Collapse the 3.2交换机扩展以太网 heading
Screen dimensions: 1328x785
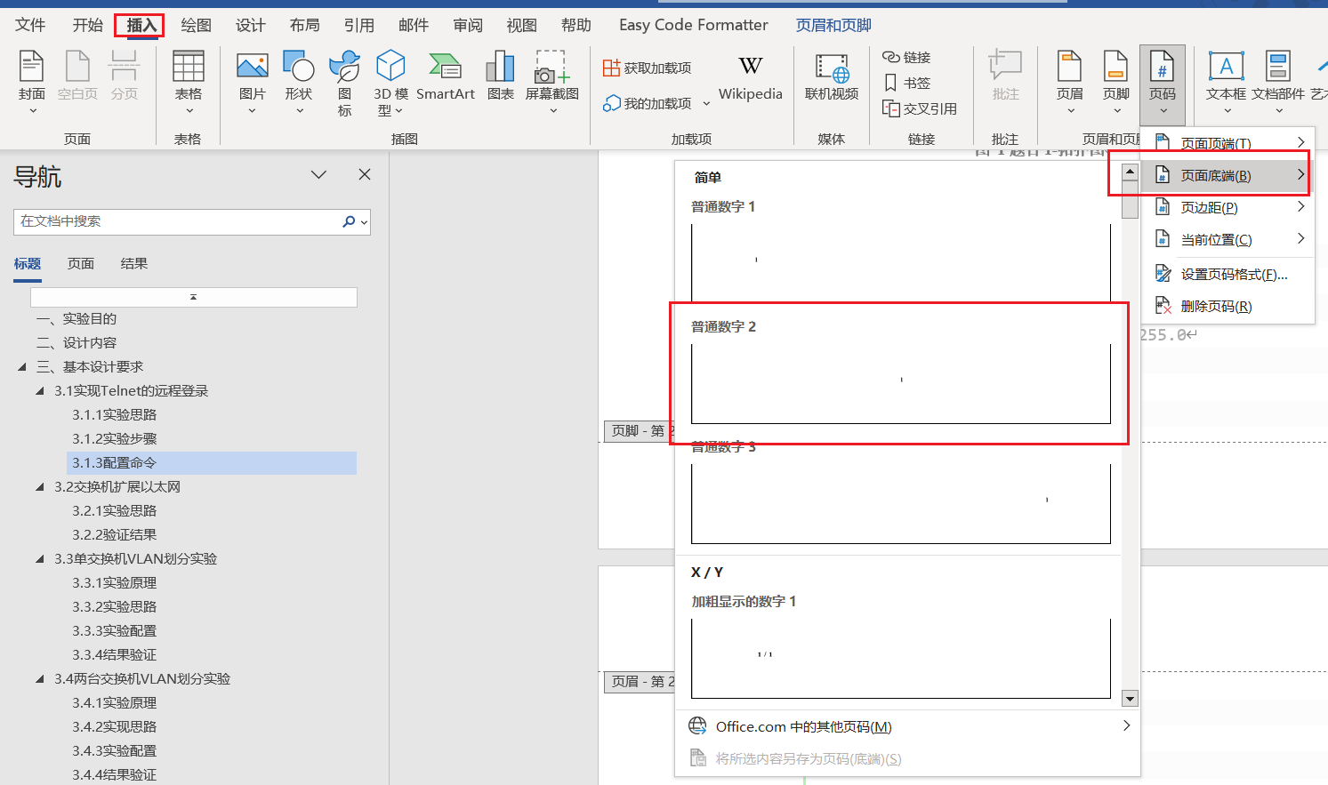tap(40, 486)
